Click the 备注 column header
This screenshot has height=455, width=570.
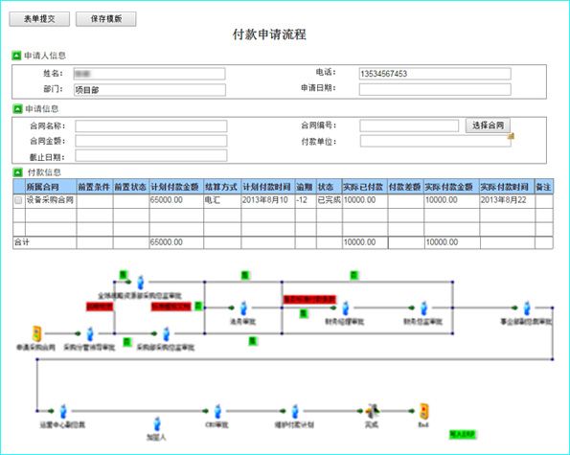pyautogui.click(x=544, y=187)
